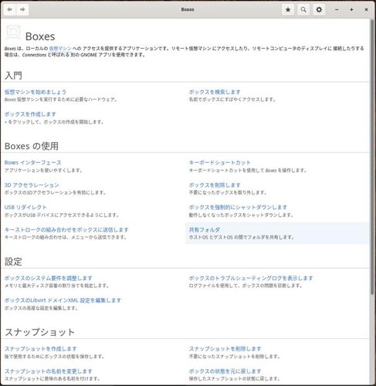Open the 仮想マシン link in the intro paragraph
The image size is (376, 386).
pos(60,48)
